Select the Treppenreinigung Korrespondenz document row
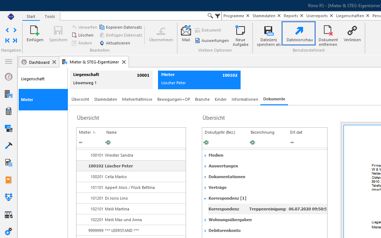381x238 pixels. (267, 209)
